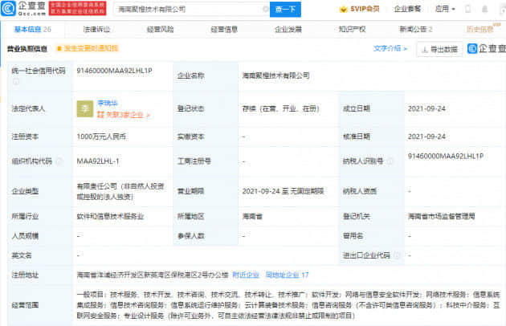Open the 知识产权 tab
Image resolution: width=506 pixels, height=326 pixels.
click(352, 30)
